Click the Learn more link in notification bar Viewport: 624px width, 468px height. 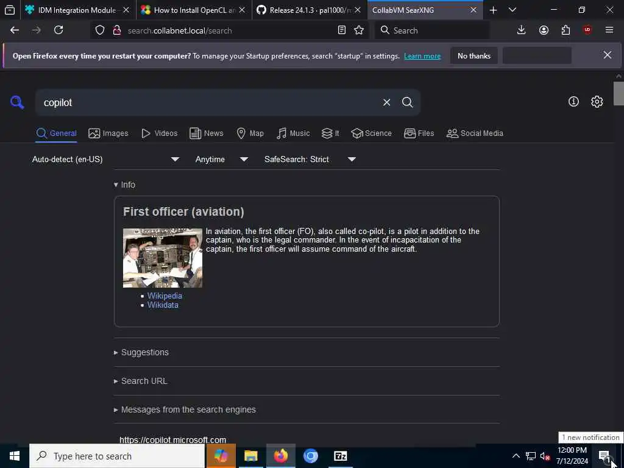point(422,56)
